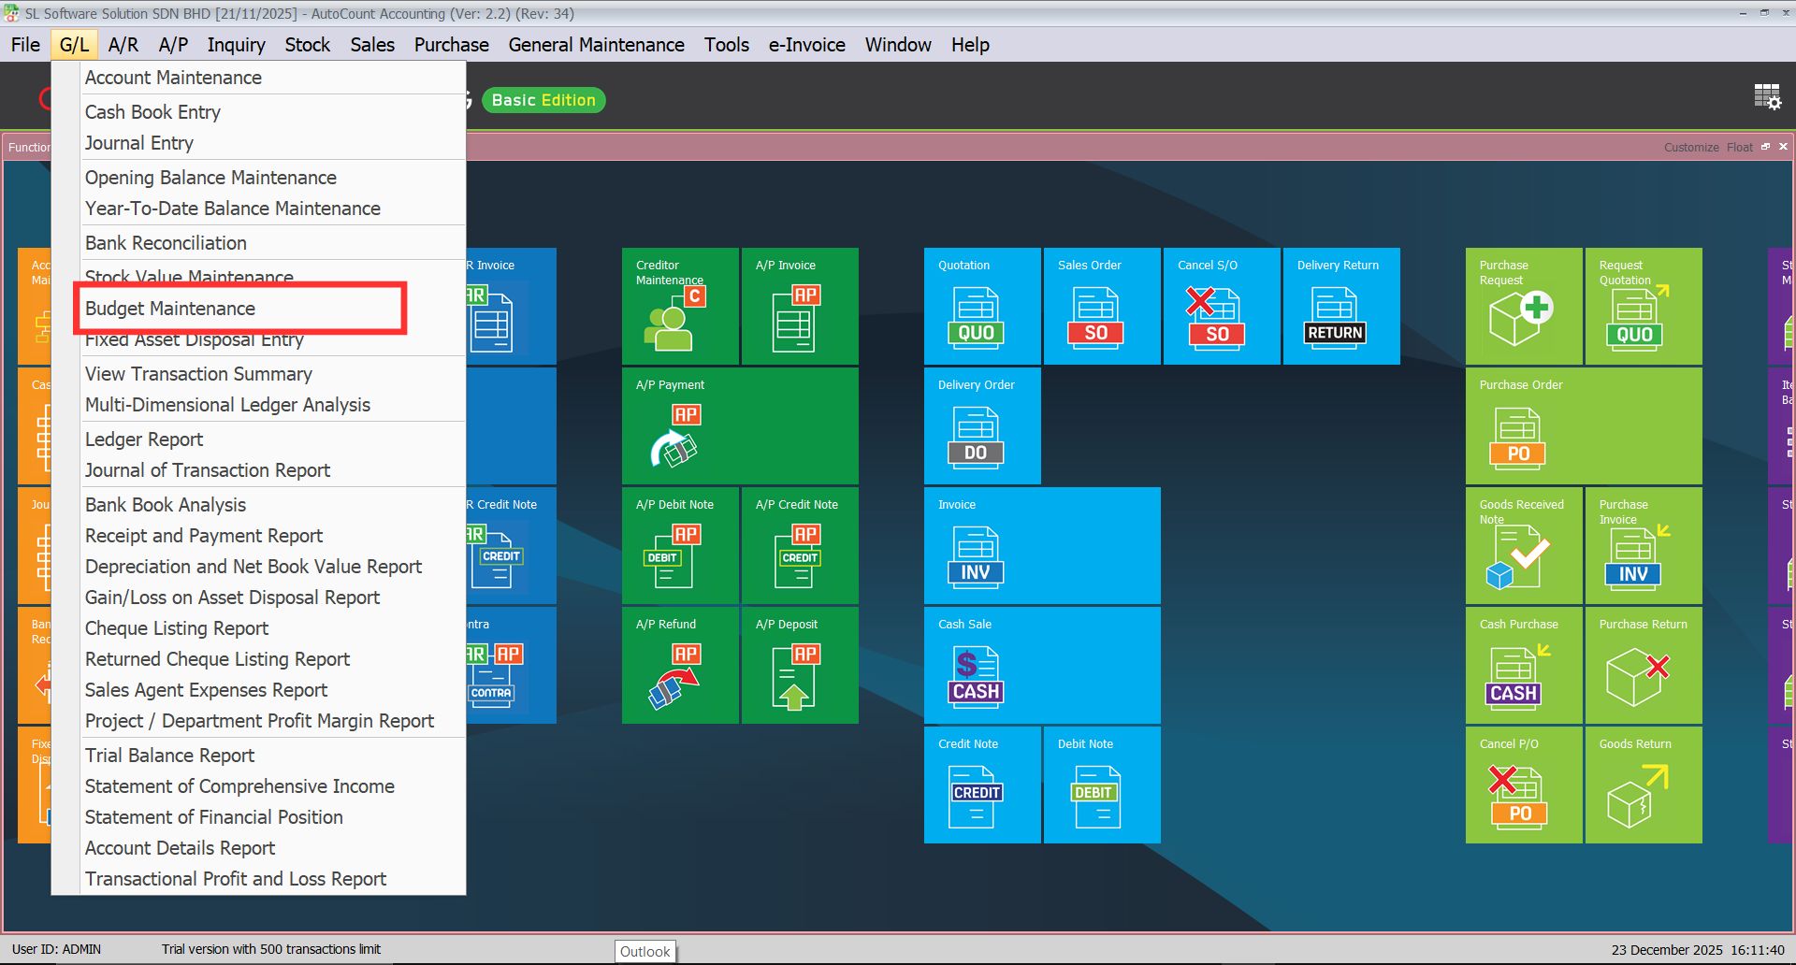Choose Cash Book Entry menu item
This screenshot has height=965, width=1796.
point(152,112)
